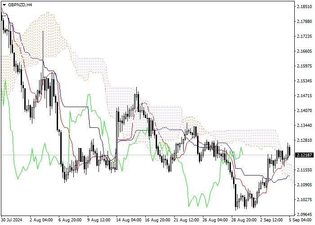Viewport: 315px width, 225px height.
Task: Click the 6 Aug 20:00 time label
Action: (70, 220)
